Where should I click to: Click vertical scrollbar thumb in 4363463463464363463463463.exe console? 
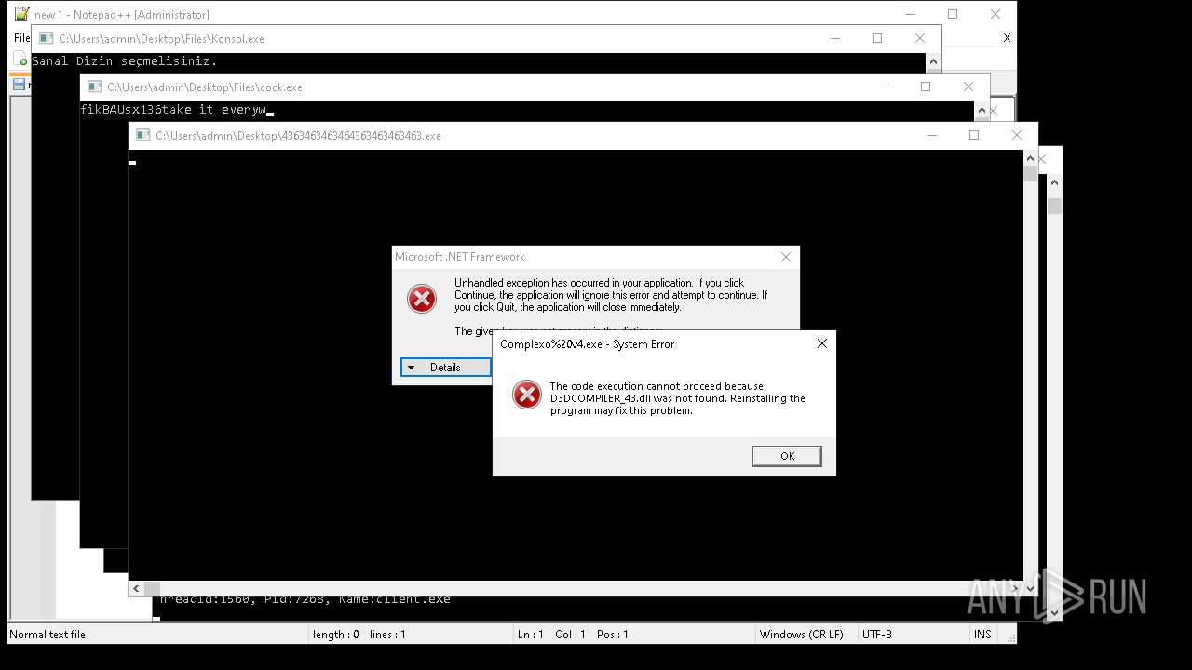1030,174
